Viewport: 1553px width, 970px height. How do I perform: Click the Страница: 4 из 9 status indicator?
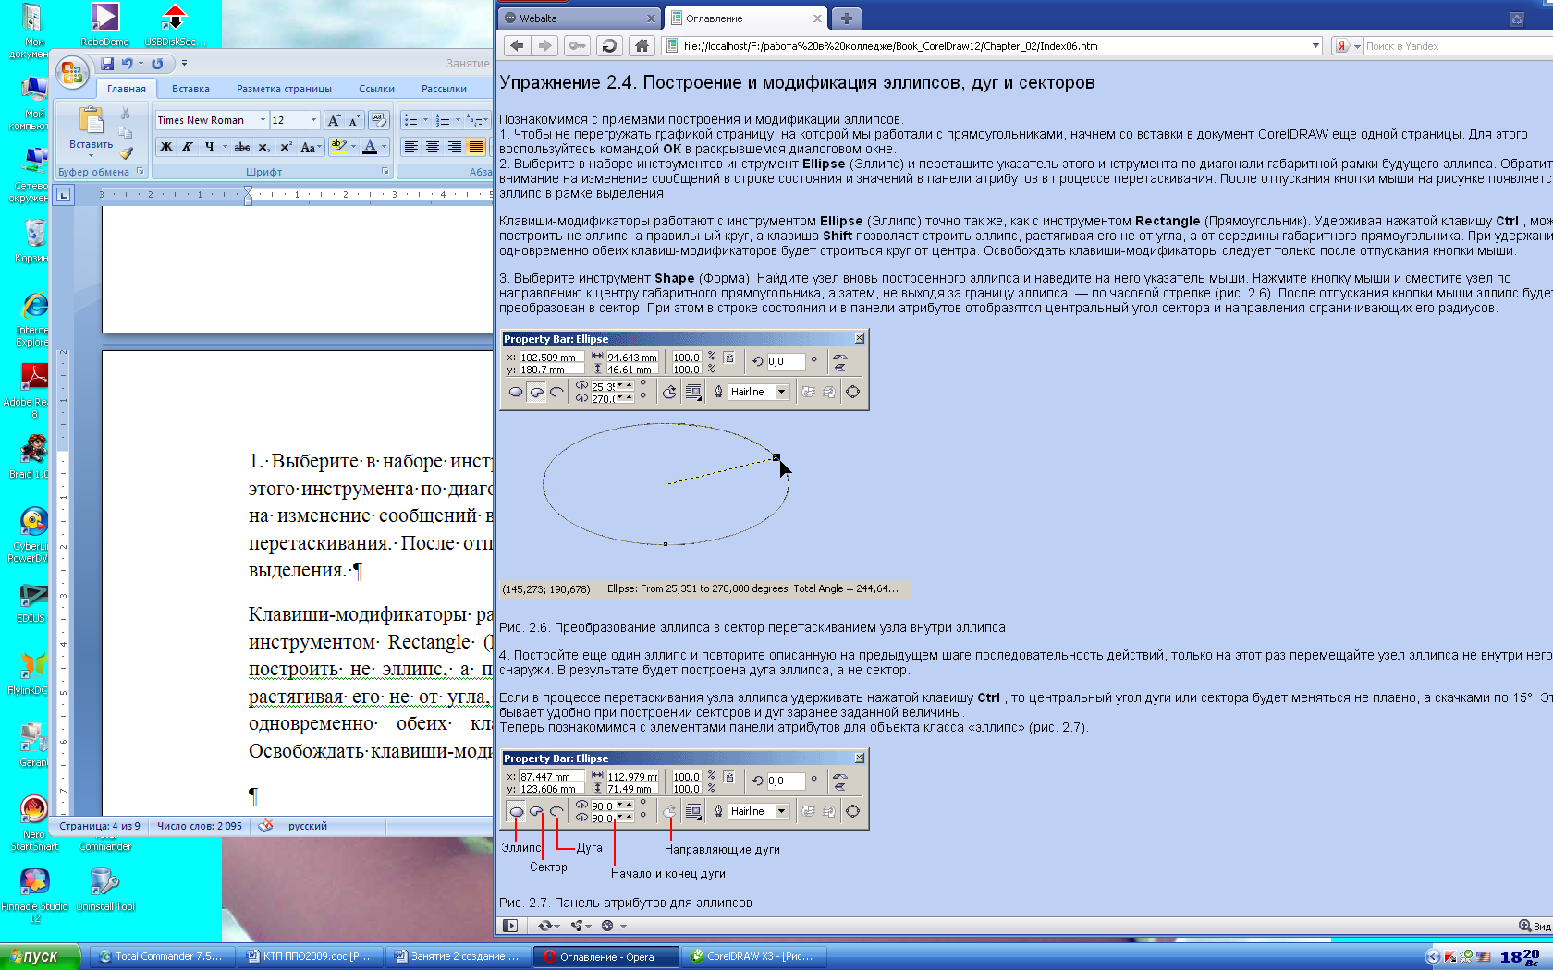100,826
